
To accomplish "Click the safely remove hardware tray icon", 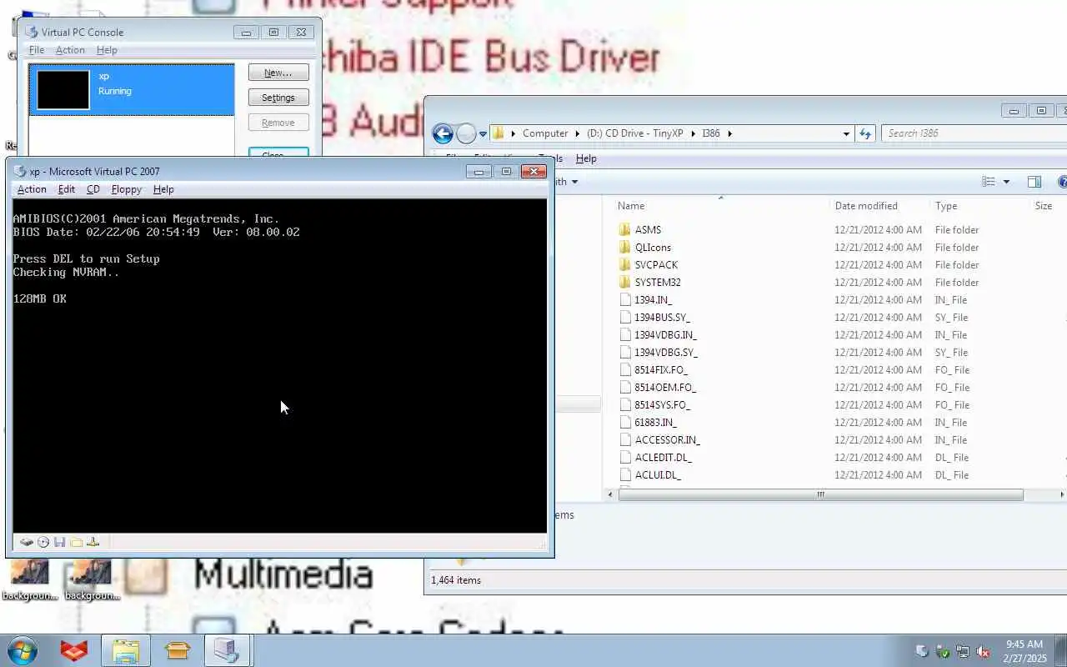I will point(943,651).
